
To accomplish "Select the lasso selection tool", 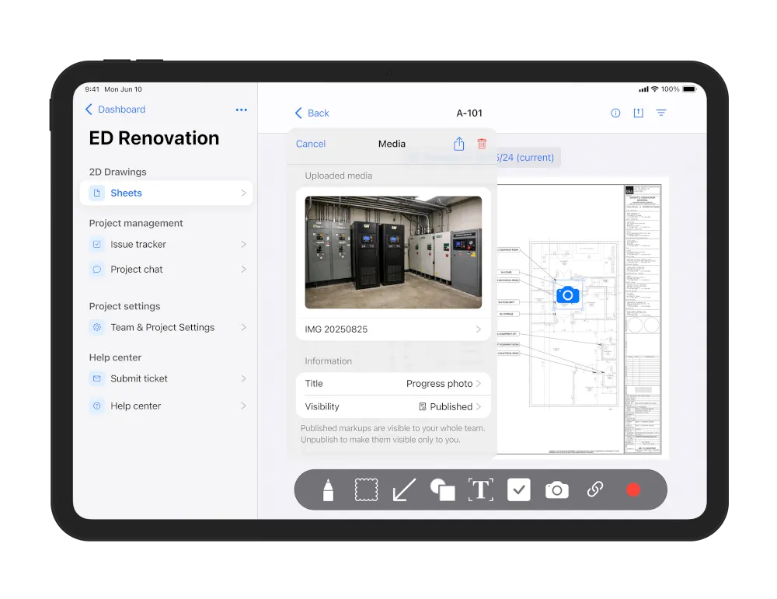I will tap(366, 489).
